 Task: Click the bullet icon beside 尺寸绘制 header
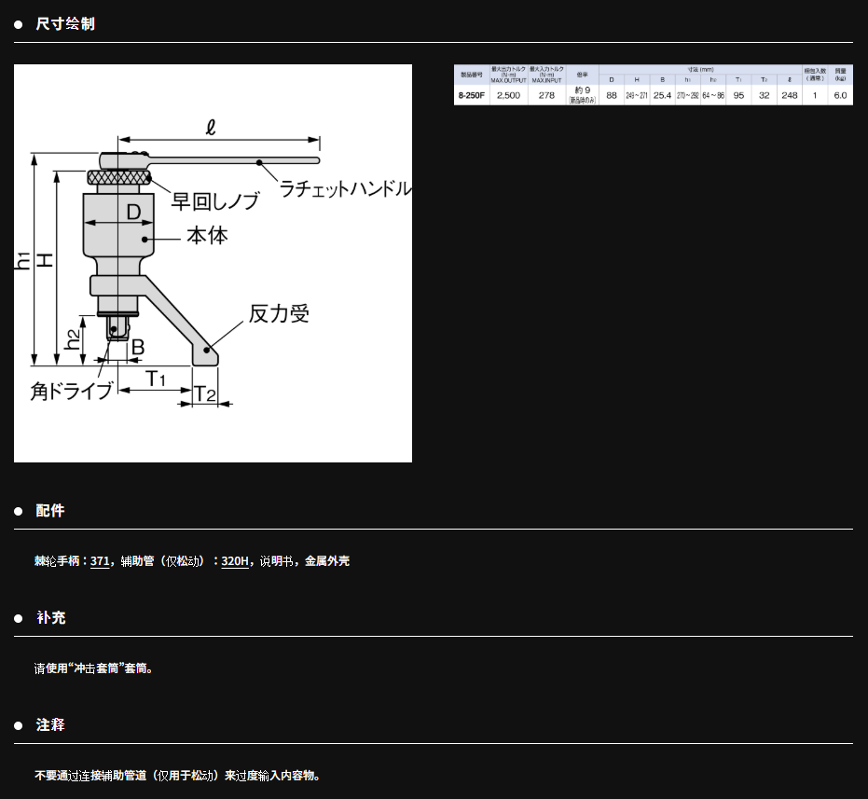16,24
